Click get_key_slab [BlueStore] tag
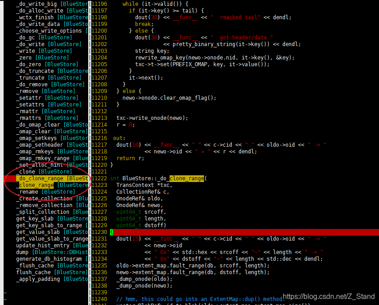 click(x=52, y=219)
